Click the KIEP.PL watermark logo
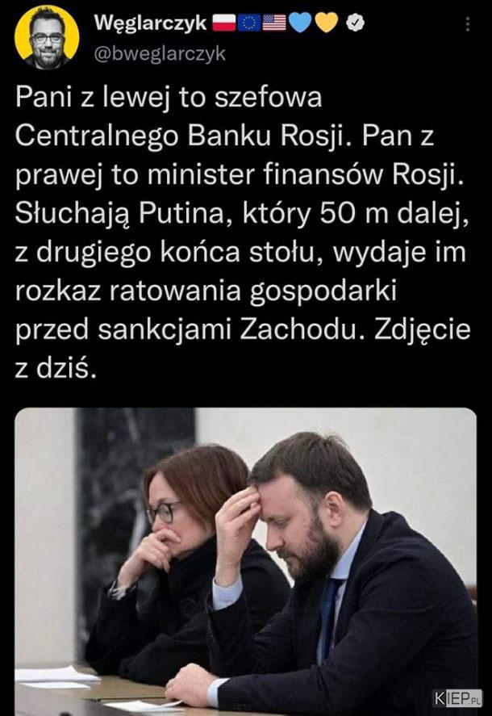492x716 pixels. (x=457, y=698)
